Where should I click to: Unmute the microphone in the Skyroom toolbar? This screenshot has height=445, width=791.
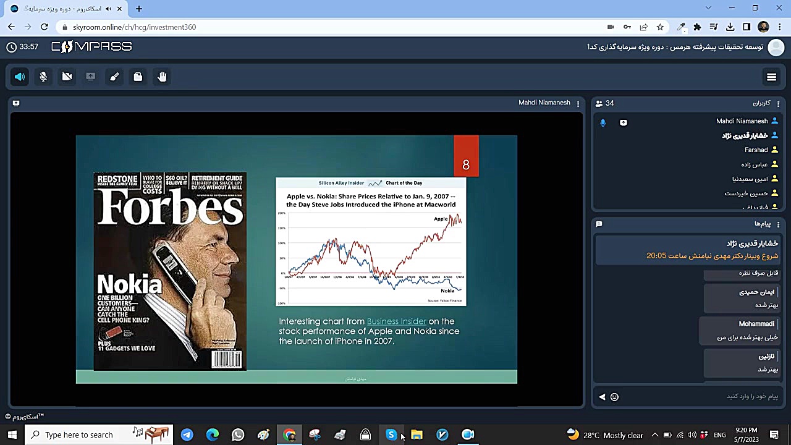pyautogui.click(x=43, y=77)
